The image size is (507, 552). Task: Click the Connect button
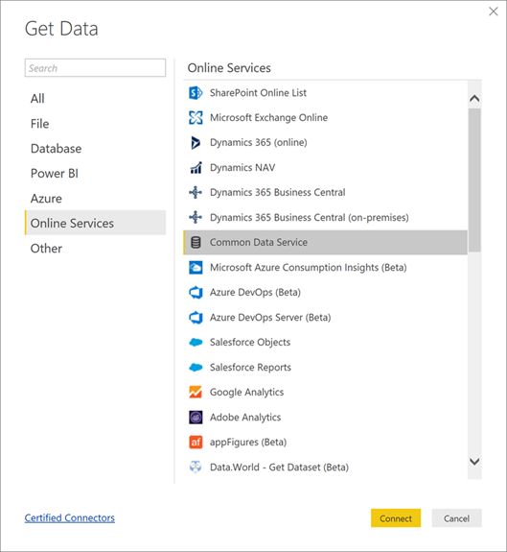click(x=396, y=518)
